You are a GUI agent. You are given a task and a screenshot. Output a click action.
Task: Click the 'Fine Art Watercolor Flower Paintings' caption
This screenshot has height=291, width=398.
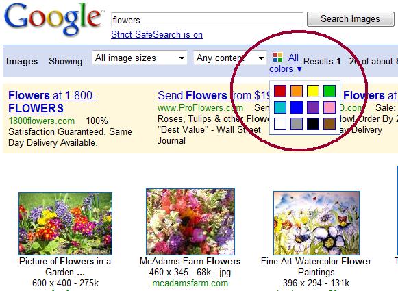(316, 266)
